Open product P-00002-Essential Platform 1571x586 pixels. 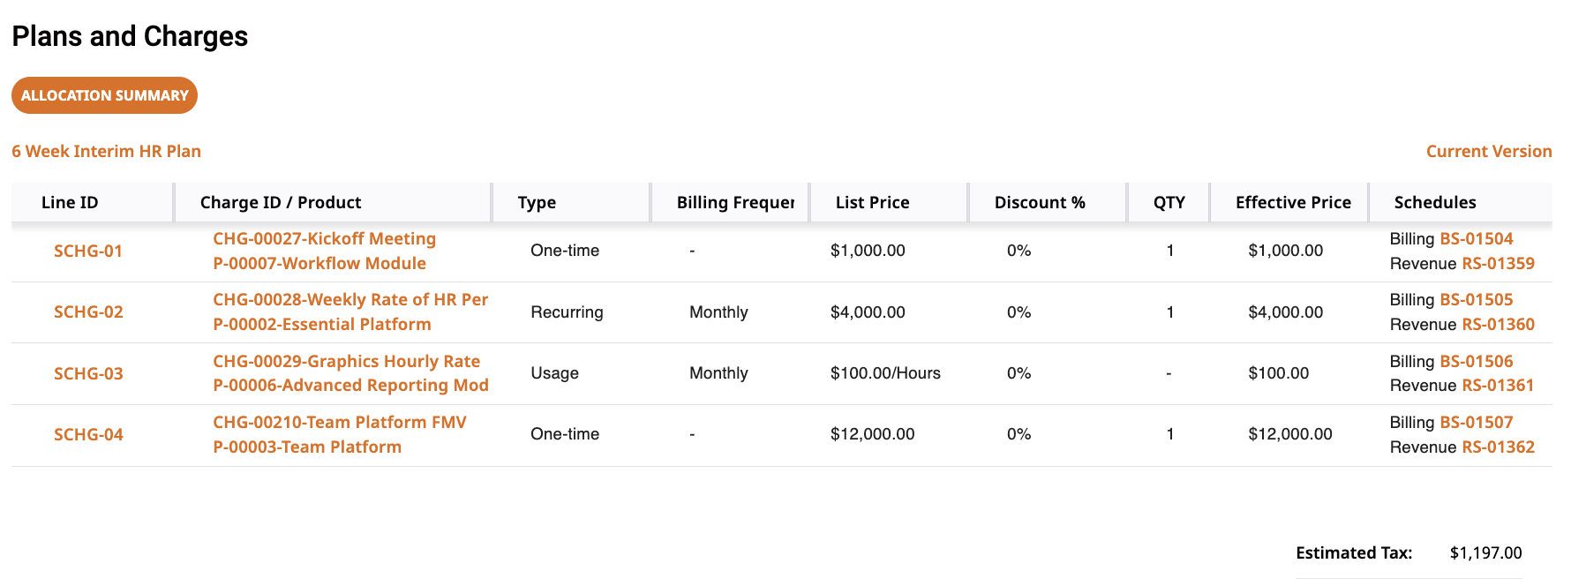322,324
